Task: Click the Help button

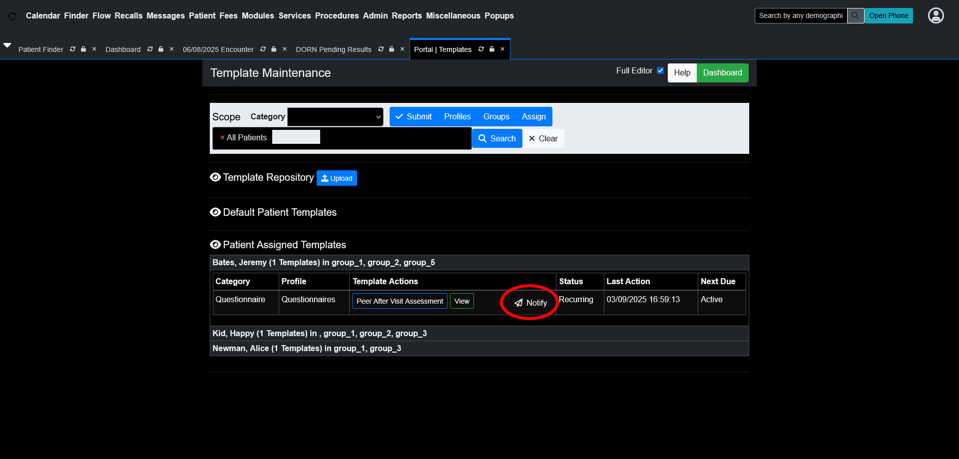Action: tap(682, 73)
